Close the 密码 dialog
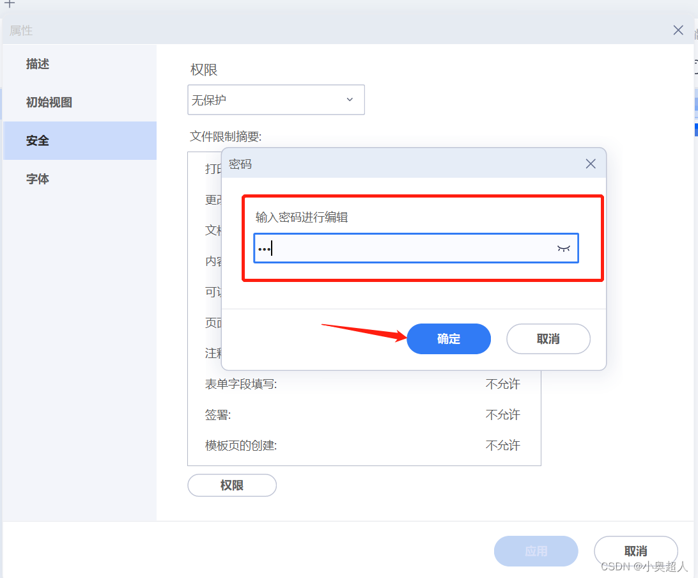 tap(590, 164)
